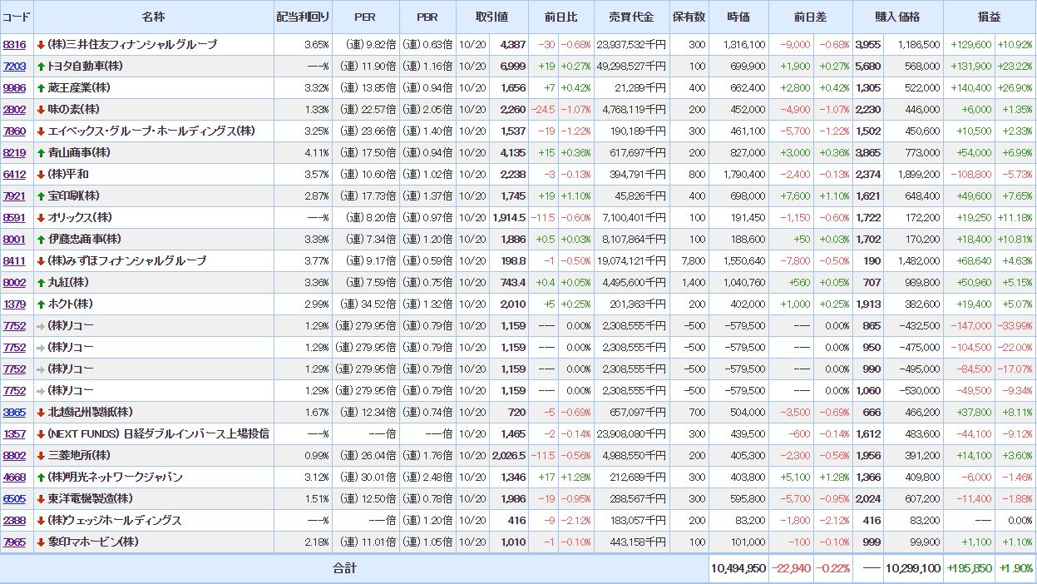
Task: Click the green up arrow beside トヨタ自動車
Action: 40,67
